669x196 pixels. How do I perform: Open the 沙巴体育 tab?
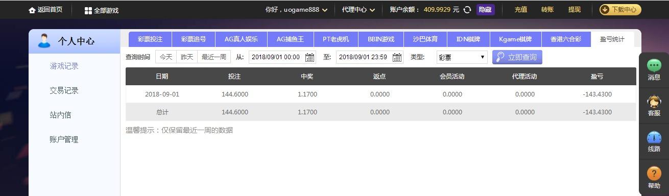425,39
